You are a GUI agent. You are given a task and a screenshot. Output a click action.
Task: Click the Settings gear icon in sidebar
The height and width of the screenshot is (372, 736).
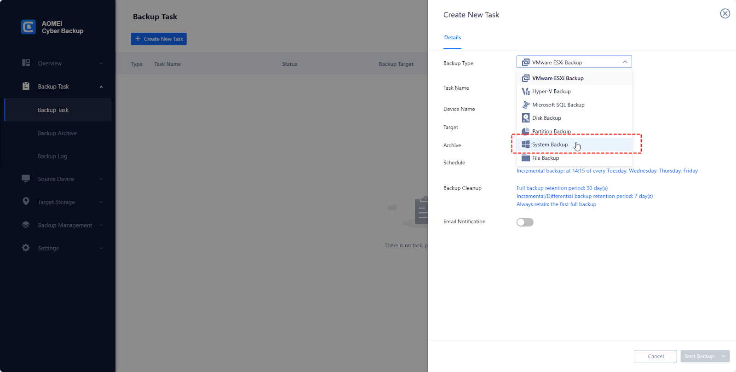tap(26, 248)
